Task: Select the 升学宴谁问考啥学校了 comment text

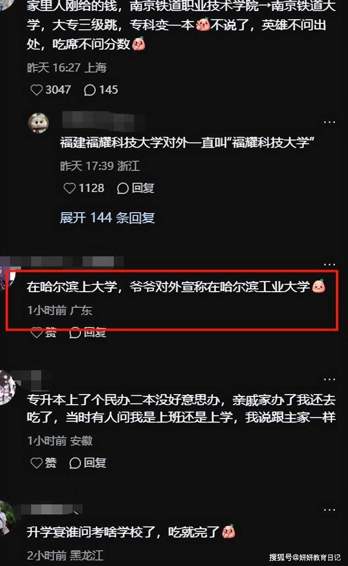Action: point(131,532)
